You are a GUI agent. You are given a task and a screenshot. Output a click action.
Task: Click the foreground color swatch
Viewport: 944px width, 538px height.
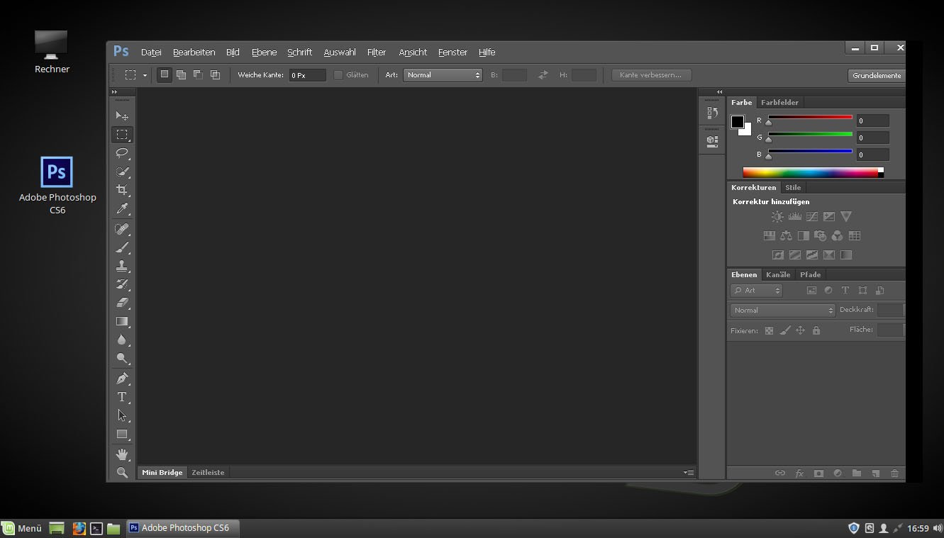tap(738, 122)
